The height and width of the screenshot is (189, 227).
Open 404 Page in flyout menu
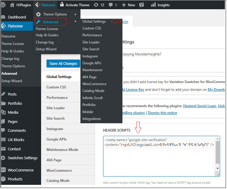[89, 77]
